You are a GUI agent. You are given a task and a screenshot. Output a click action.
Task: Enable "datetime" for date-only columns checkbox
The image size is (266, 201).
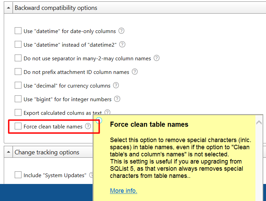[x=18, y=31]
